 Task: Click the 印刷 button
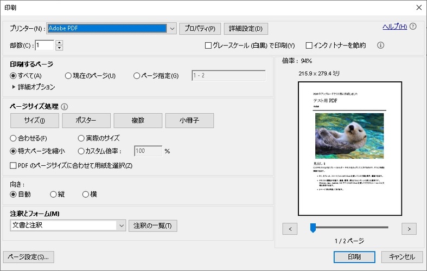tap(354, 257)
